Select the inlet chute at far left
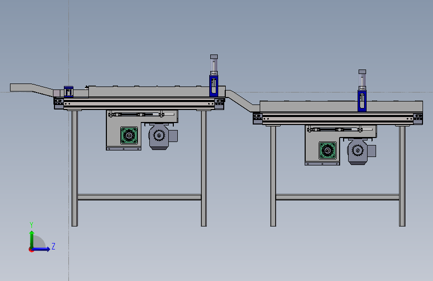Viewport: 433px width, 281px height. tap(31, 89)
